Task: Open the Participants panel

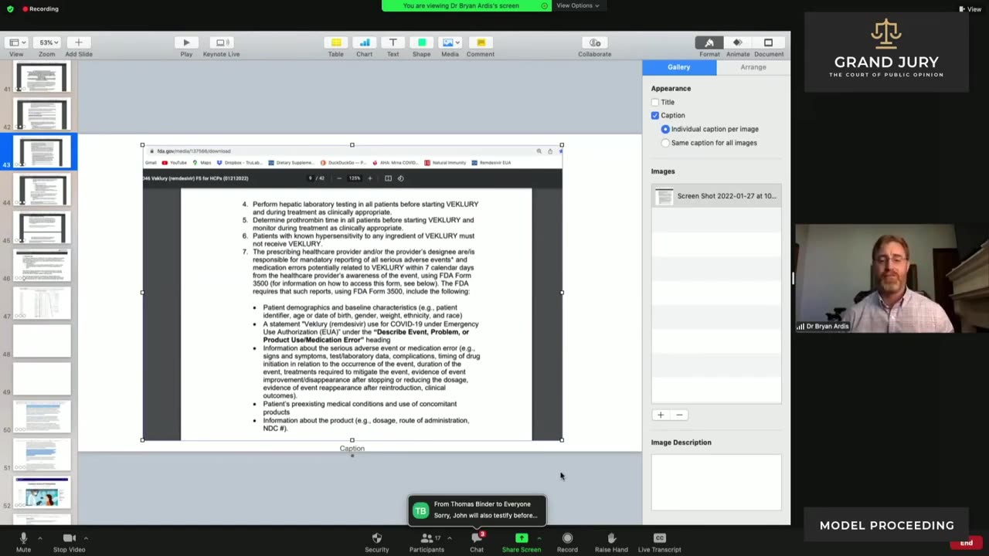Action: coord(427,541)
